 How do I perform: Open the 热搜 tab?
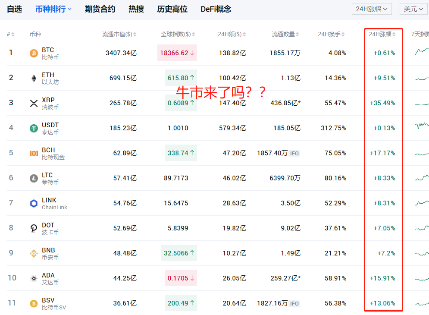(136, 9)
